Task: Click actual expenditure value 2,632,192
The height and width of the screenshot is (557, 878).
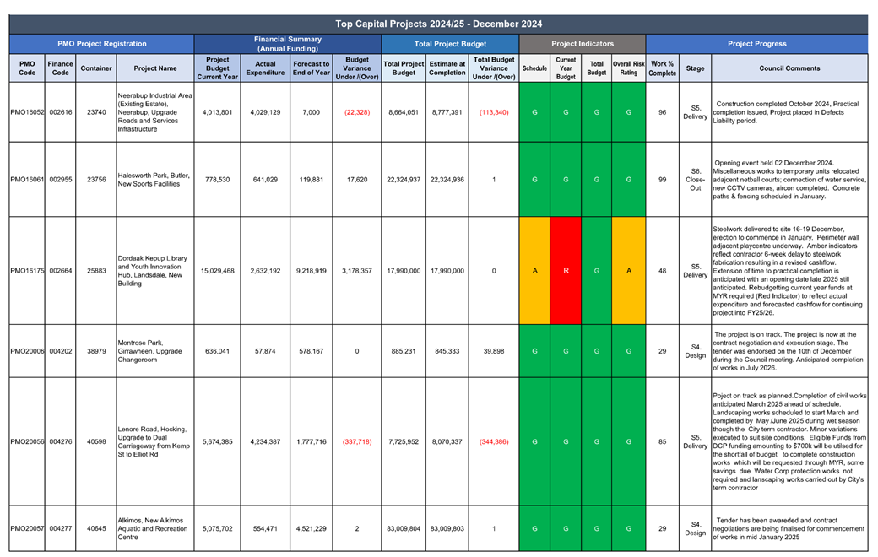Action: 265,271
